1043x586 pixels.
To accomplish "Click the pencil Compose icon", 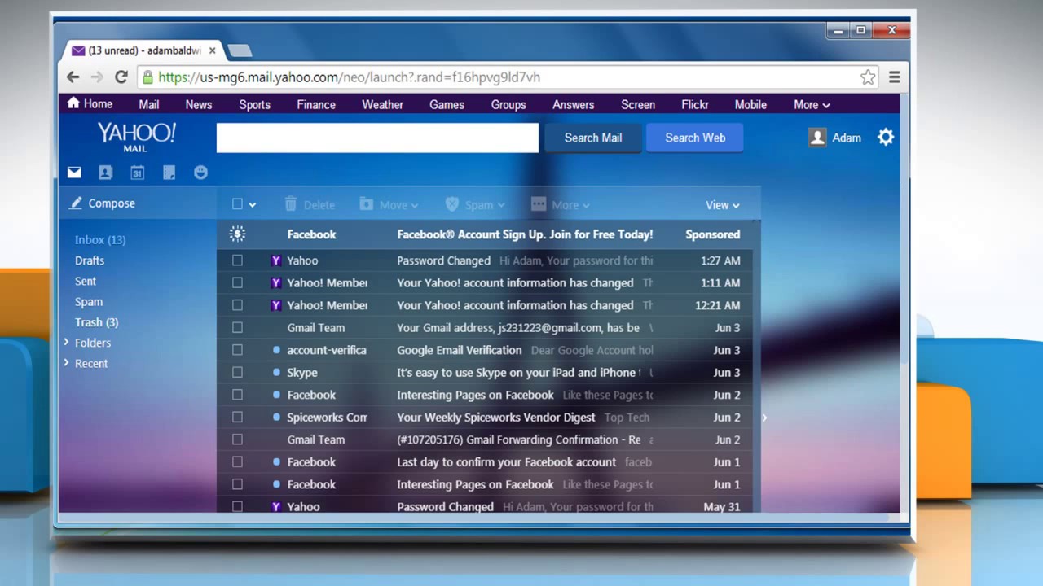I will [76, 203].
